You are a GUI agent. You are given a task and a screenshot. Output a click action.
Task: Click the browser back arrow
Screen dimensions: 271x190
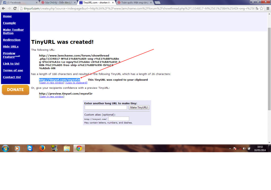tap(3, 8)
